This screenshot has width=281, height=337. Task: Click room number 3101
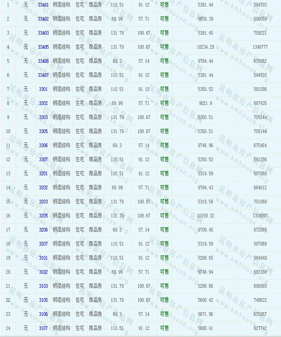pos(43,258)
